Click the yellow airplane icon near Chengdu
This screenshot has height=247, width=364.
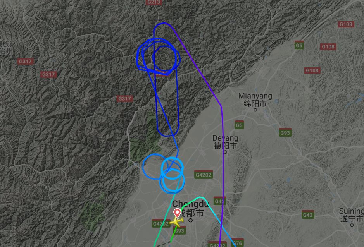point(177,222)
